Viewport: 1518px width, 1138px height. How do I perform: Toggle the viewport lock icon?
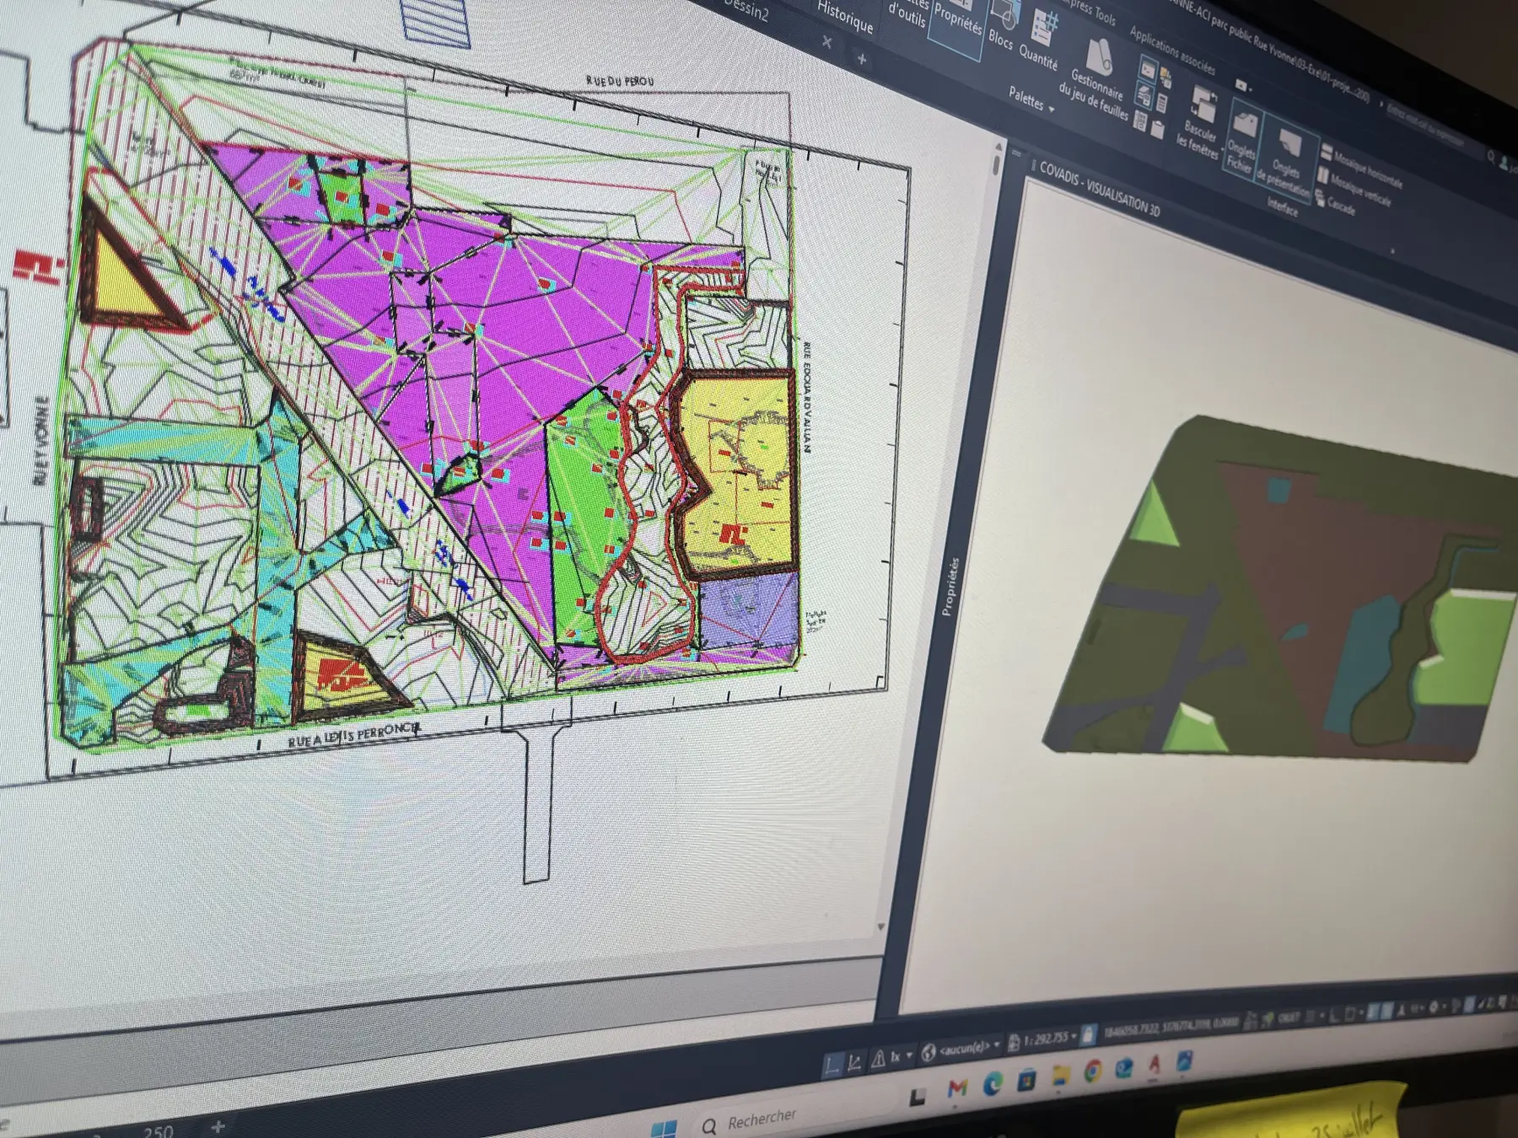click(1089, 1033)
